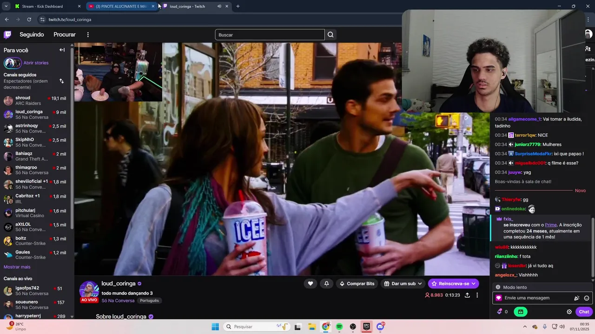This screenshot has height=334, width=595.
Task: Expand followed list with Mostrar mais
Action: [x=17, y=267]
